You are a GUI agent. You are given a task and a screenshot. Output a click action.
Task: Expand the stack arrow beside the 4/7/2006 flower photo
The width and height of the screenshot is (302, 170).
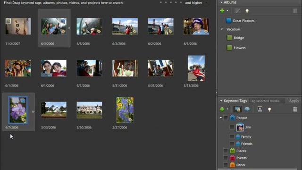pos(33,111)
